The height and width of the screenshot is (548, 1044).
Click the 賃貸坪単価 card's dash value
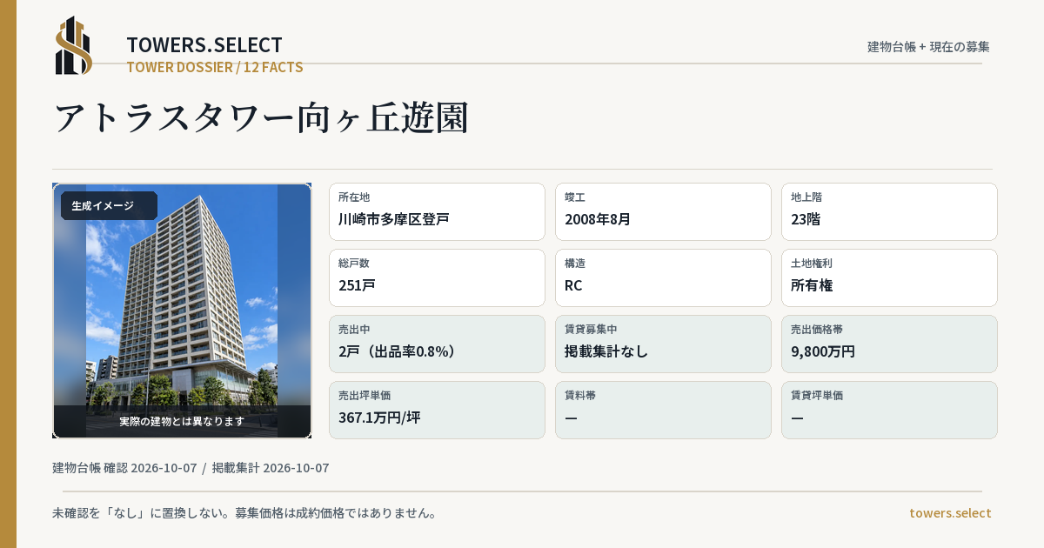(797, 418)
